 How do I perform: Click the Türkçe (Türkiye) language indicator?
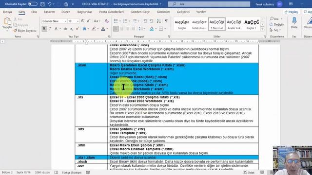(72, 173)
